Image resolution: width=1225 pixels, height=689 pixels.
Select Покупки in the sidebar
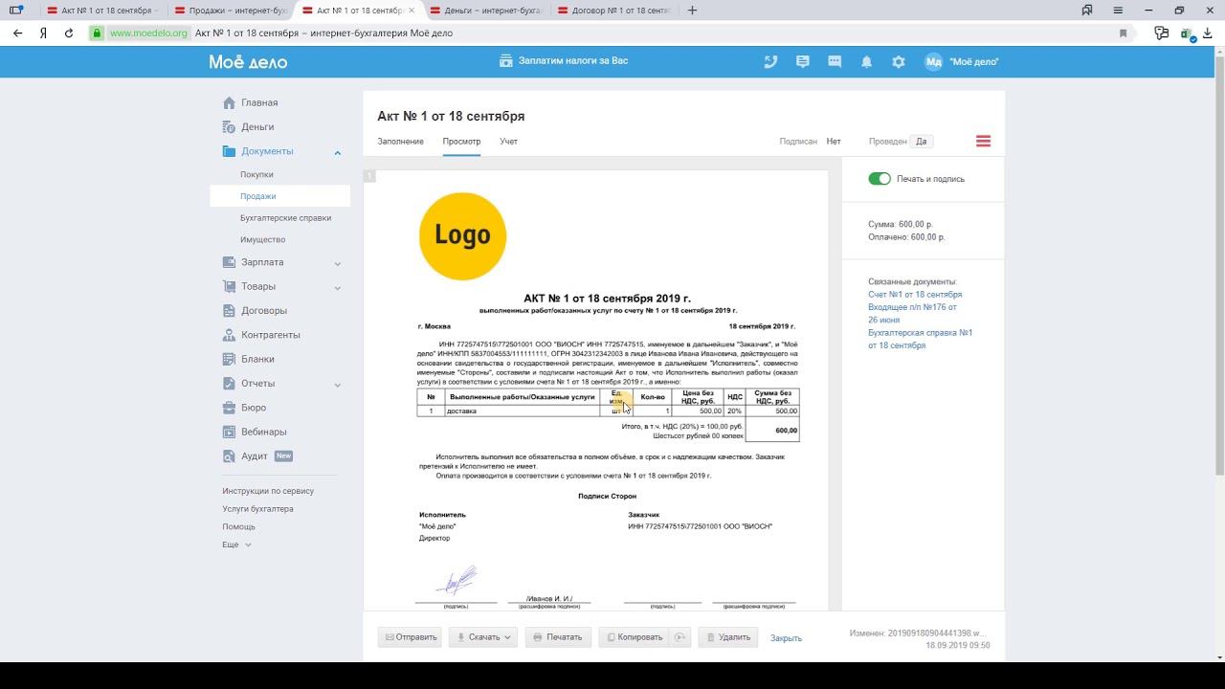(256, 174)
